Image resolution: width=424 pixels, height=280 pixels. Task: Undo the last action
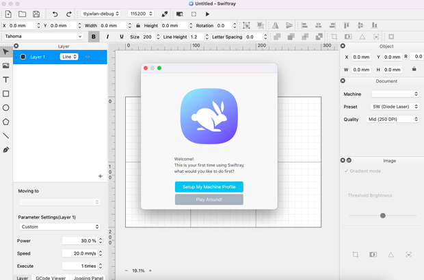(x=55, y=14)
